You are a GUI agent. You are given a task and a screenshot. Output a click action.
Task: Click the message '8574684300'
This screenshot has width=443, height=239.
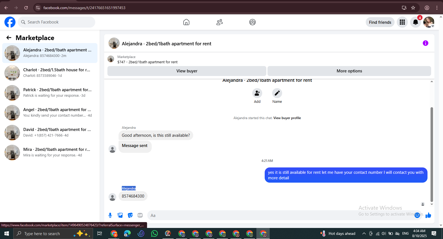[133, 196]
